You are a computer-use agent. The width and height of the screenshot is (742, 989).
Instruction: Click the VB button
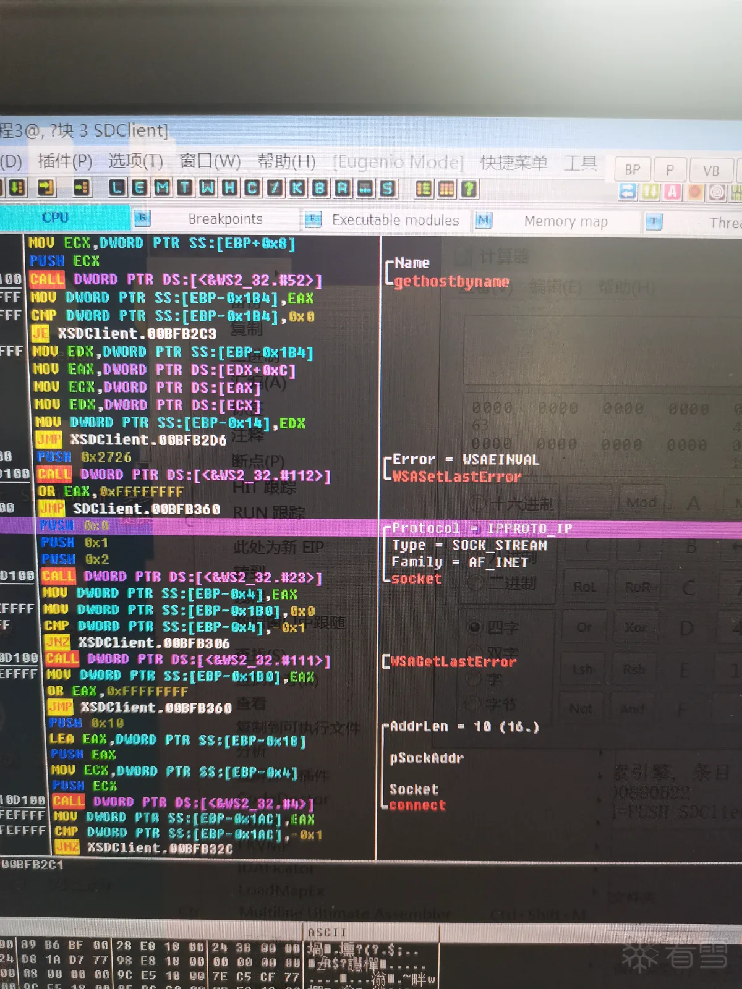click(x=711, y=171)
